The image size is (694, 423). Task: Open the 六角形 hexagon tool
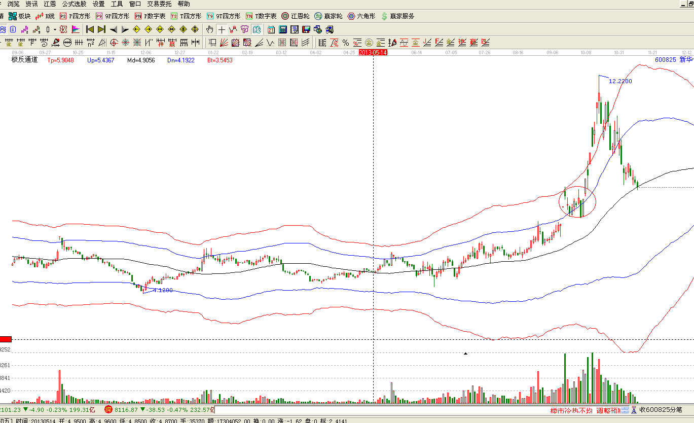[x=361, y=16]
